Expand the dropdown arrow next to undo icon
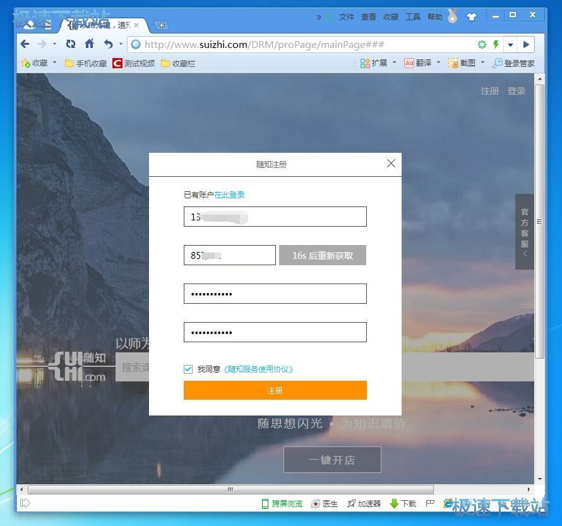This screenshot has width=562, height=526. (121, 44)
